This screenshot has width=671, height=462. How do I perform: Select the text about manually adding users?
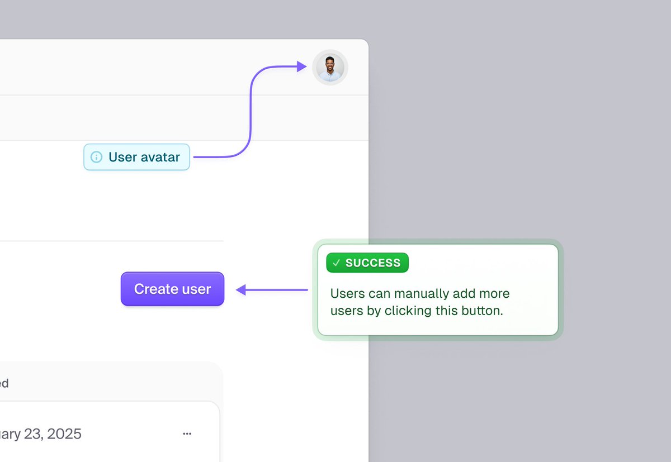click(419, 302)
